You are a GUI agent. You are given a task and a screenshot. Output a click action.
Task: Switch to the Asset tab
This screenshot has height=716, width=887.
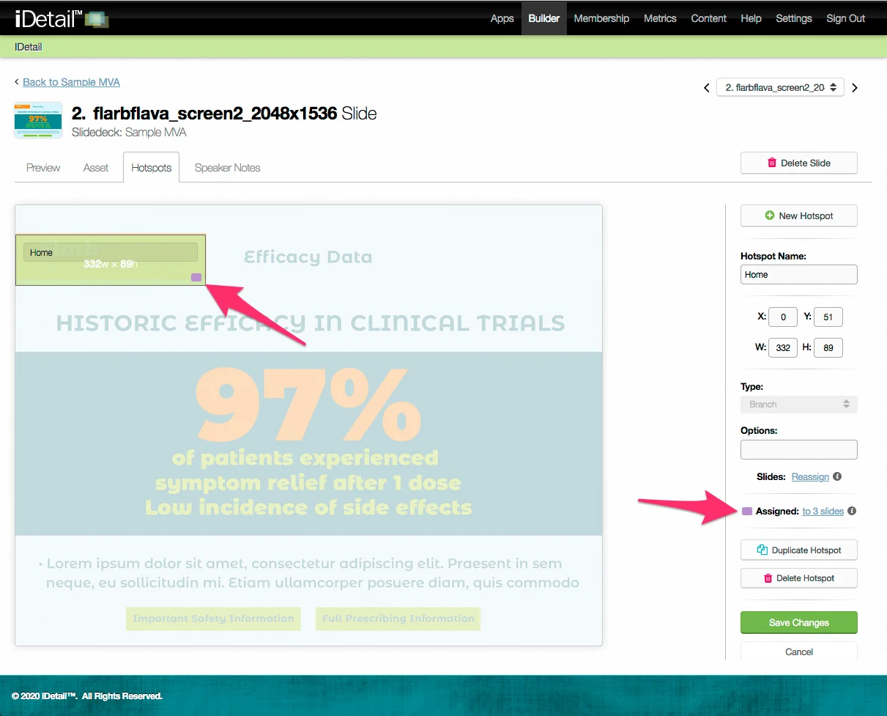(96, 168)
